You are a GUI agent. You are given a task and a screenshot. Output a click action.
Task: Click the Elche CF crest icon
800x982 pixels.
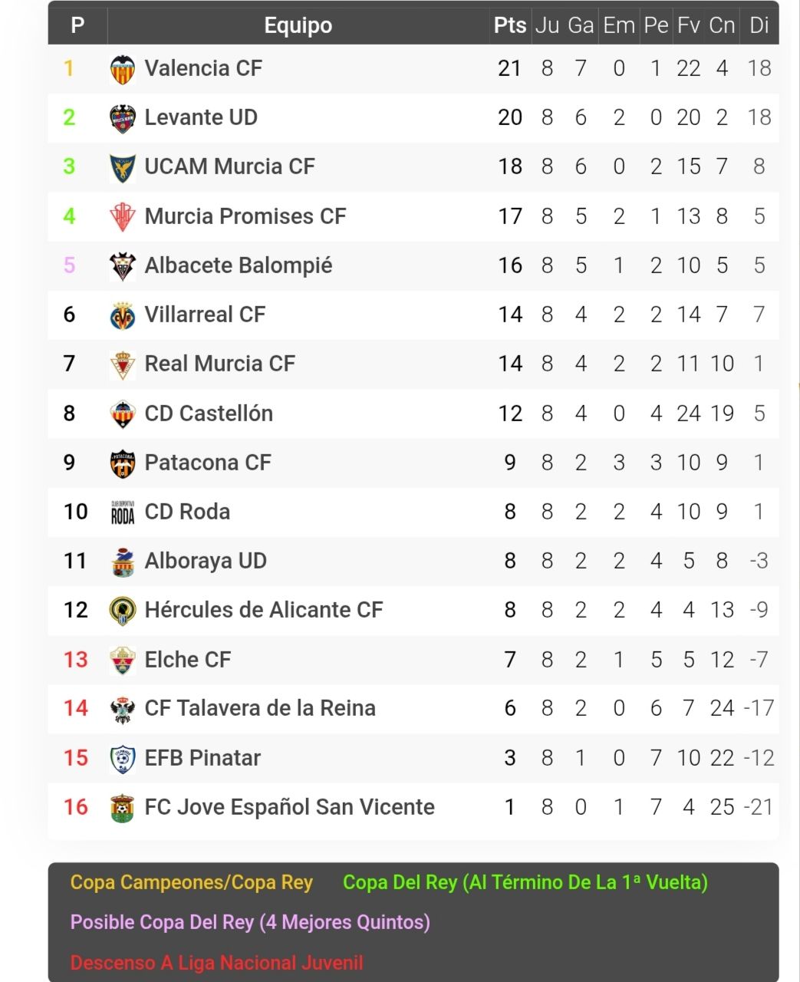pos(123,661)
